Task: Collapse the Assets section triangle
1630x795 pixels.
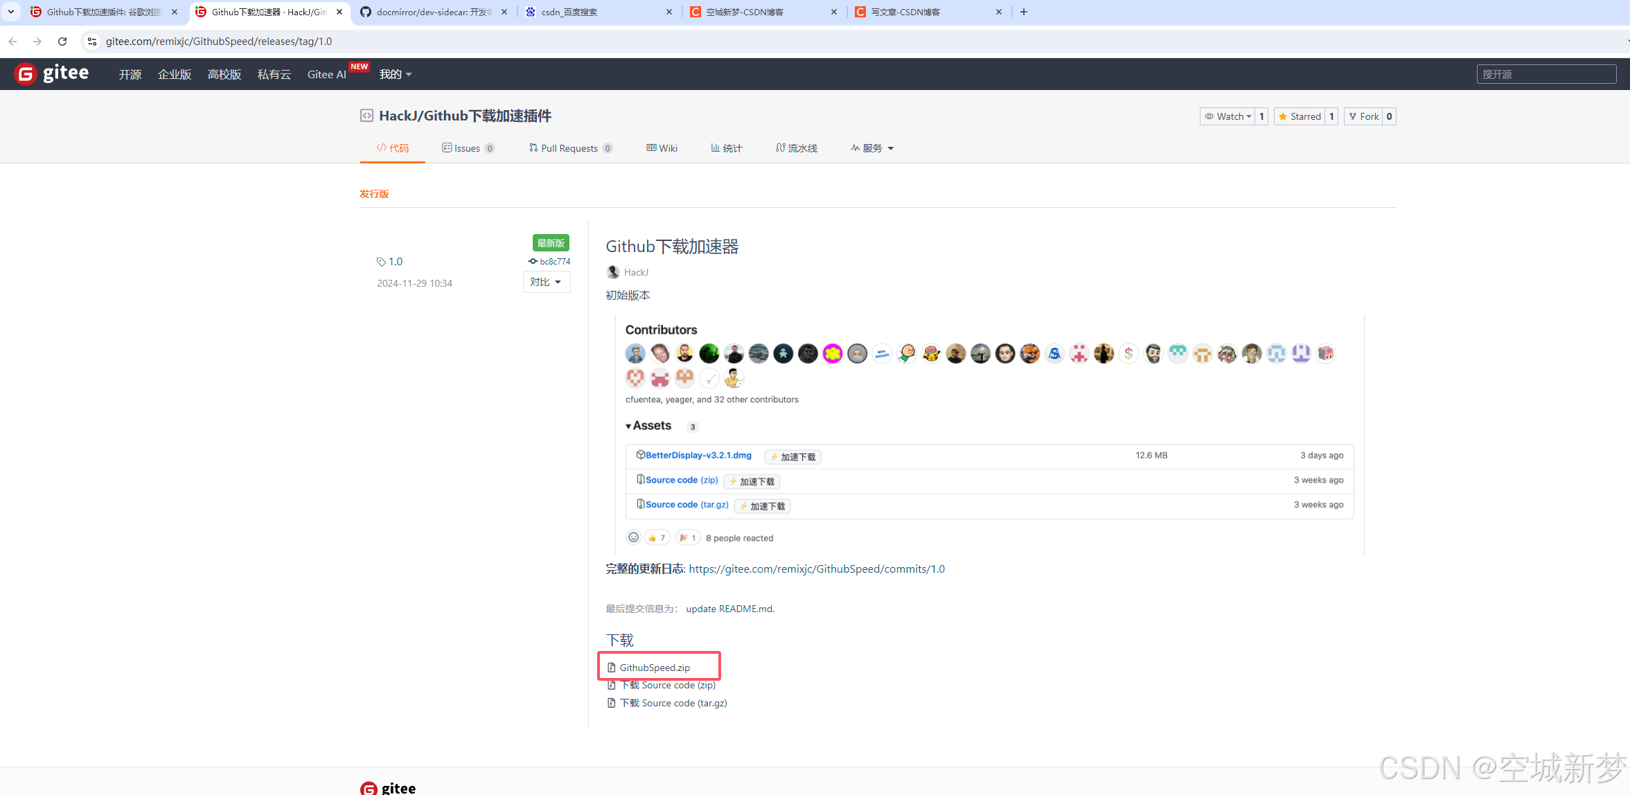Action: click(x=628, y=426)
